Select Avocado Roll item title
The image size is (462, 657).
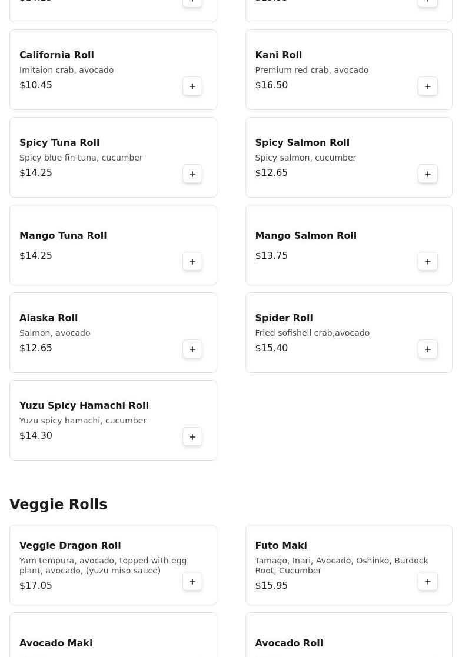(x=289, y=643)
